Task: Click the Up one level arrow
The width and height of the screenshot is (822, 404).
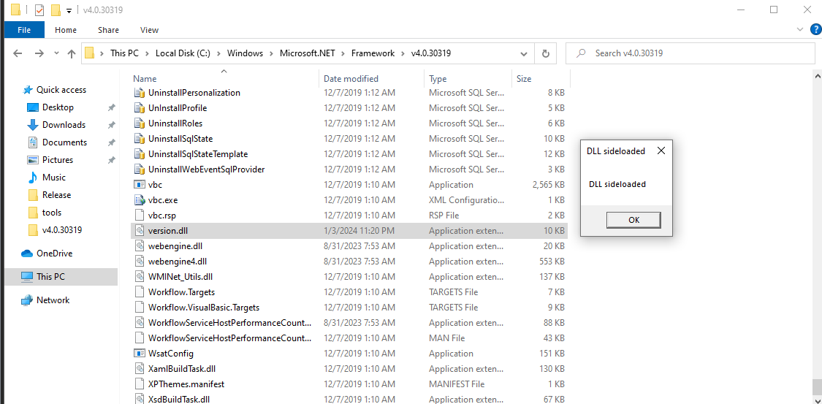Action: [72, 53]
